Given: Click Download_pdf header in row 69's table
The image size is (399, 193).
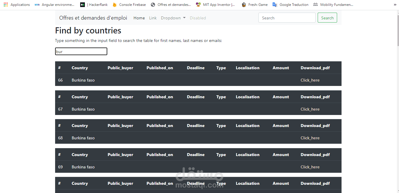Looking at the screenshot, I should 315,155.
